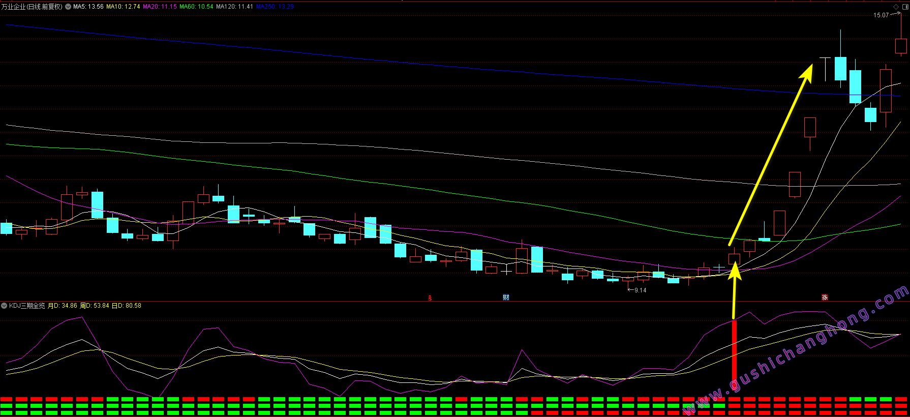Click the 9.14 low price label
This screenshot has width=910, height=417.
click(x=641, y=290)
